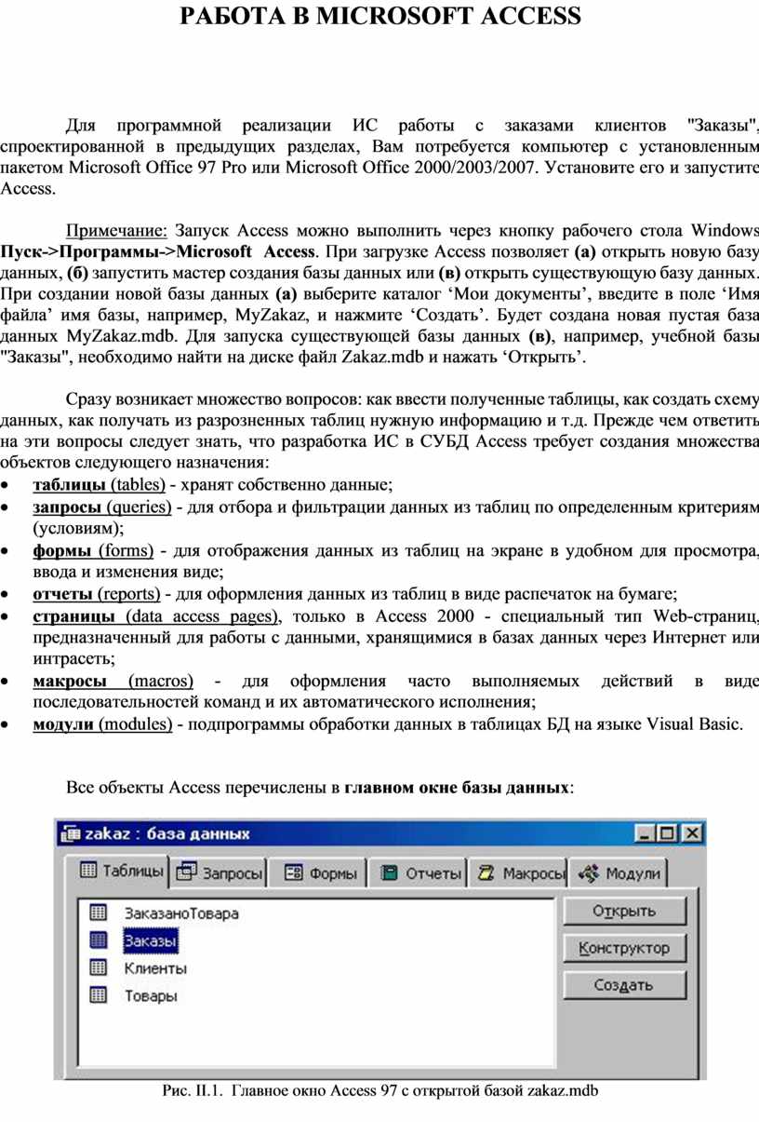Click the Клиенты table icon
The height and width of the screenshot is (1122, 759).
click(99, 967)
